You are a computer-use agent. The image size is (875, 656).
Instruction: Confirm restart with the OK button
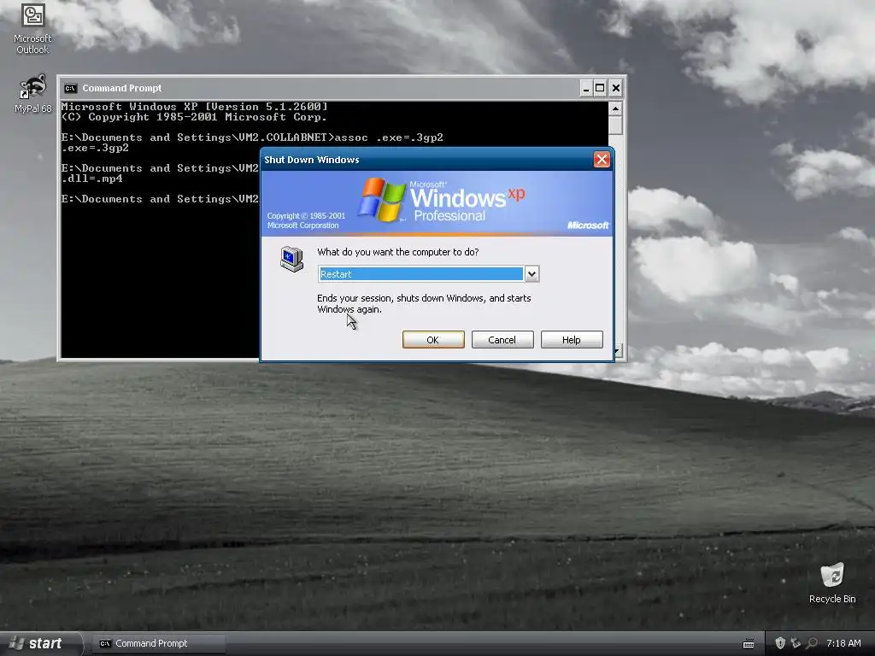click(433, 340)
